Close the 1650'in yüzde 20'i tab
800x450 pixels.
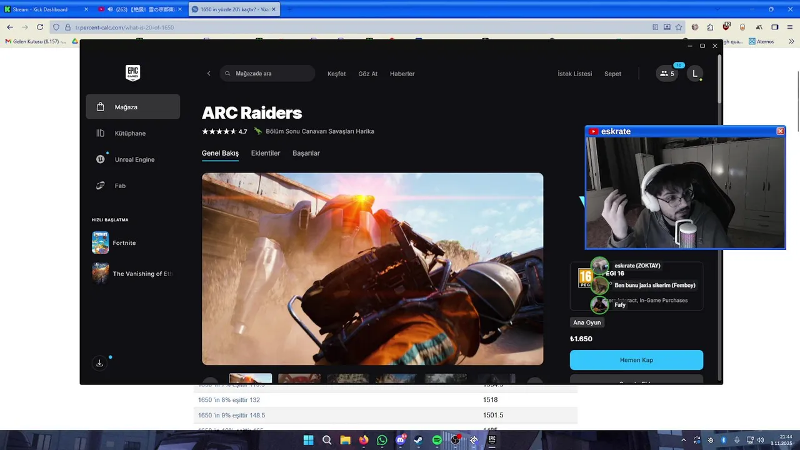(x=273, y=9)
